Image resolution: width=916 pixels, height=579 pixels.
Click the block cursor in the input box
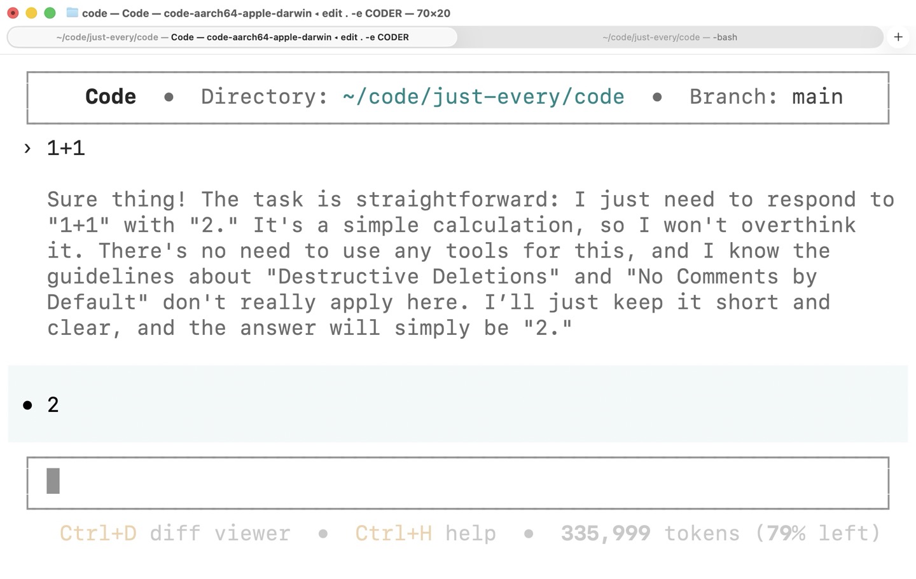pos(53,481)
